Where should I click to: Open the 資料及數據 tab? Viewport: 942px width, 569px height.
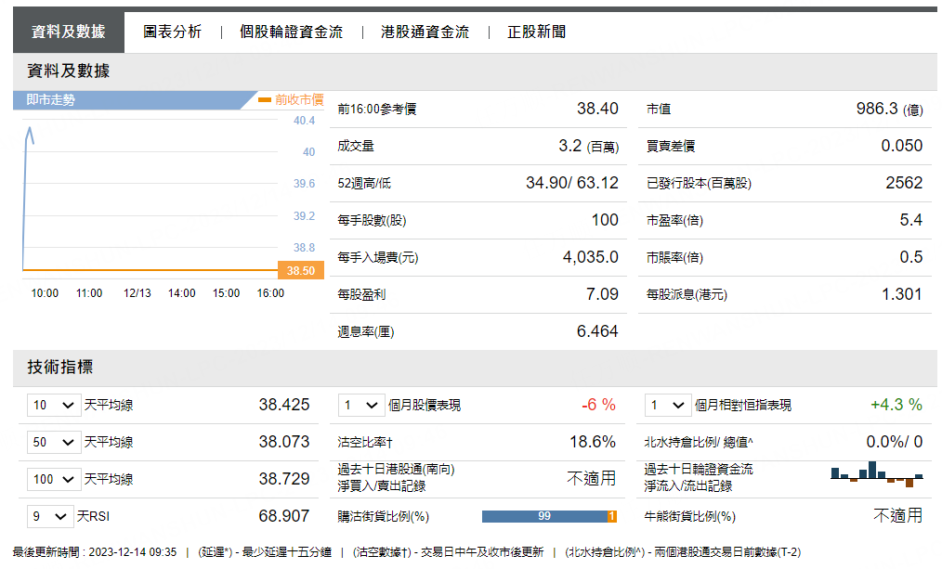coord(69,32)
